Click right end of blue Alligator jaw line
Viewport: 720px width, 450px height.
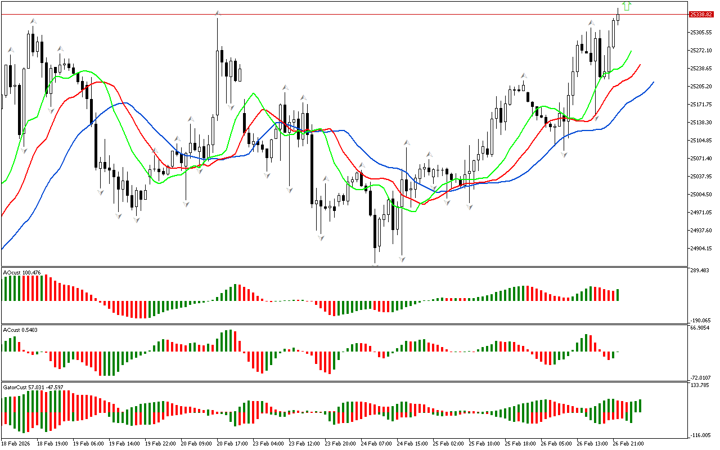(x=654, y=82)
